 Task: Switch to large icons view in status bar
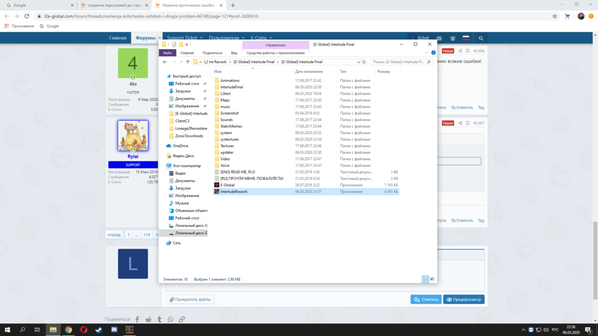[432, 279]
